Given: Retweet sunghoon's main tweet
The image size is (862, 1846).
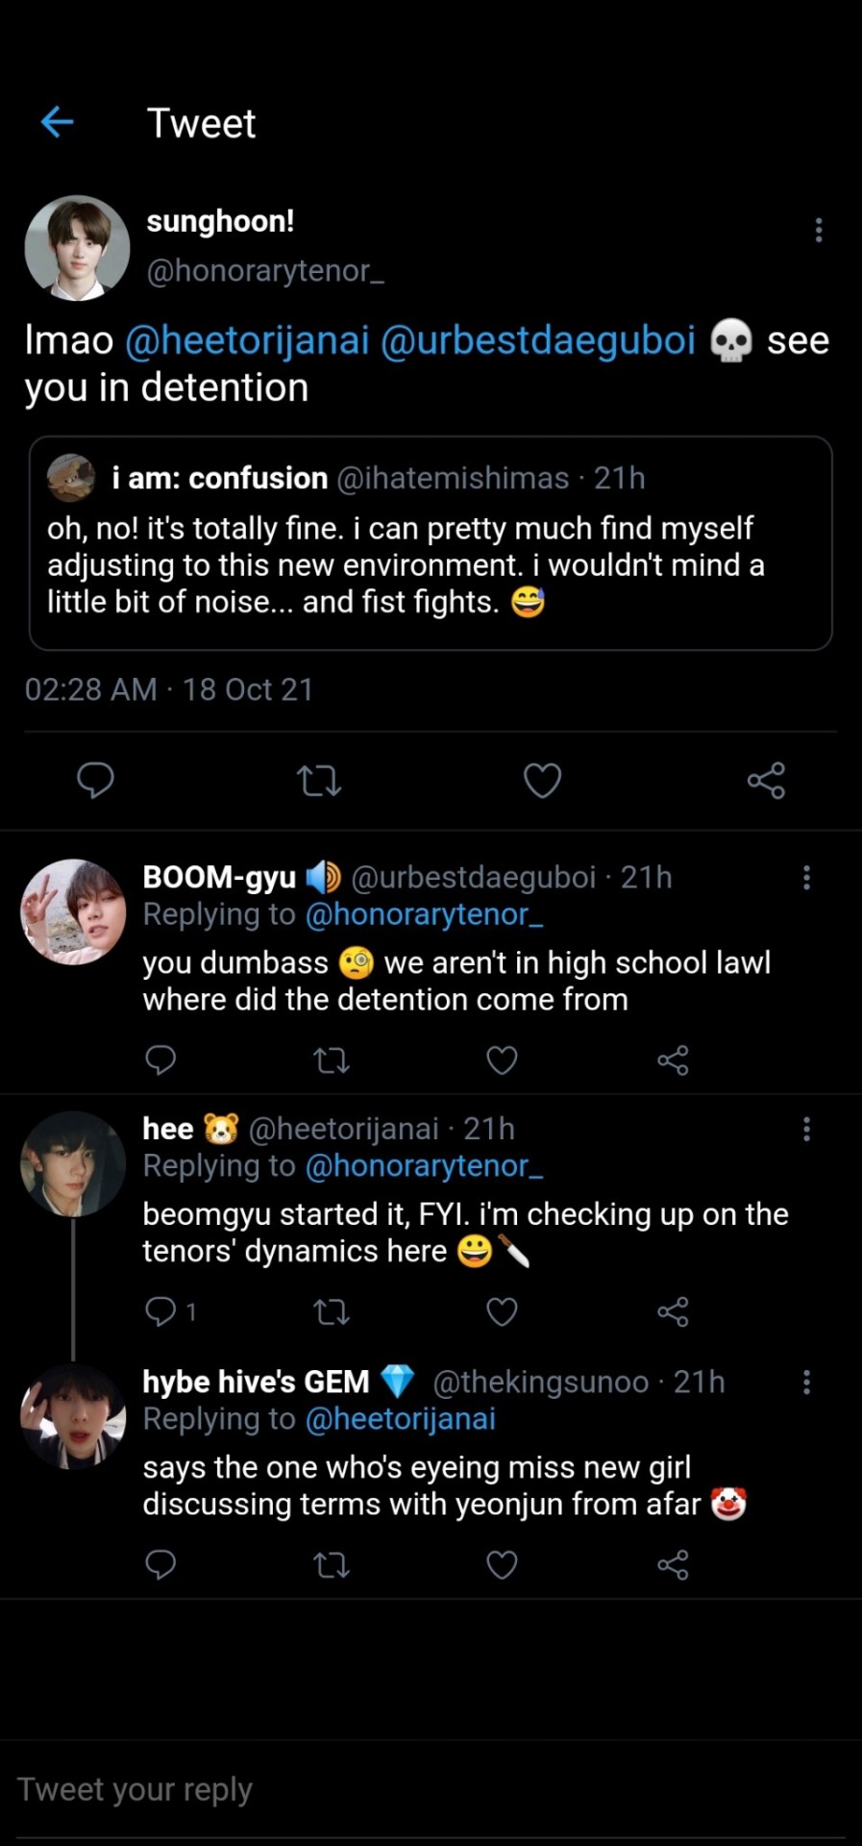Looking at the screenshot, I should pos(319,781).
